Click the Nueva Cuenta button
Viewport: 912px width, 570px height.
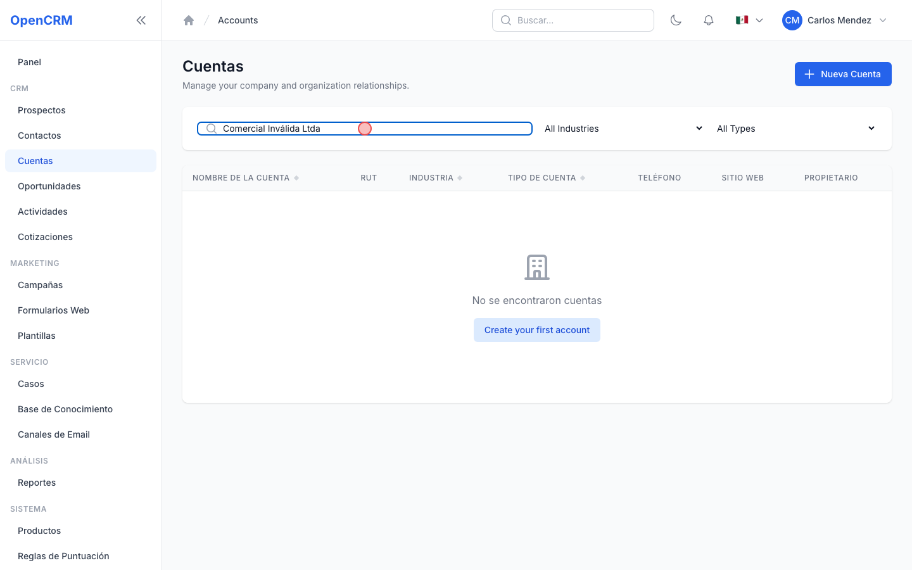click(x=843, y=74)
